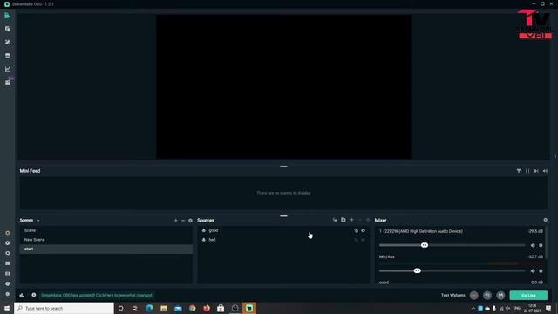Mute the AMD High Definition Audio Device
The image size is (558, 314).
coord(533,245)
